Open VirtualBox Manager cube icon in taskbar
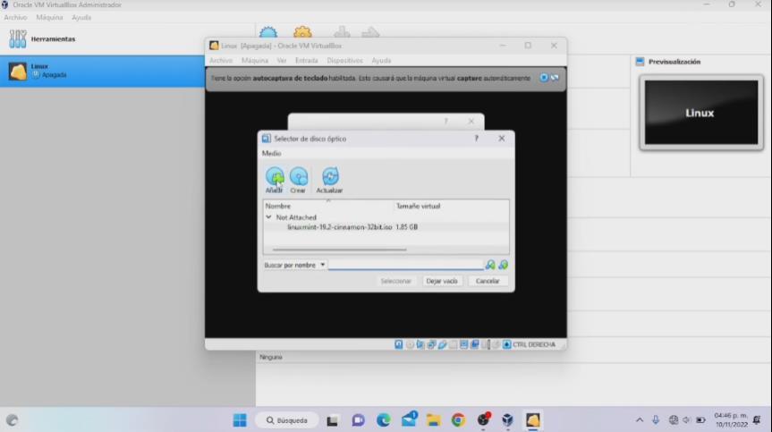Image resolution: width=772 pixels, height=432 pixels. [x=507, y=420]
